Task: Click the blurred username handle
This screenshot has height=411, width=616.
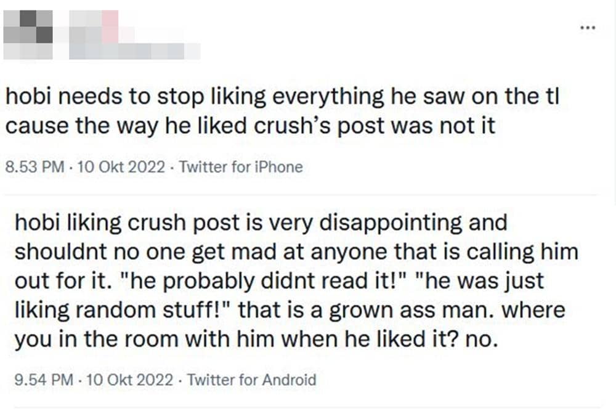Action: pyautogui.click(x=134, y=51)
